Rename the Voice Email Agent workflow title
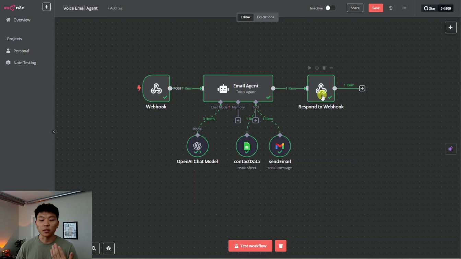461x259 pixels. click(x=81, y=8)
